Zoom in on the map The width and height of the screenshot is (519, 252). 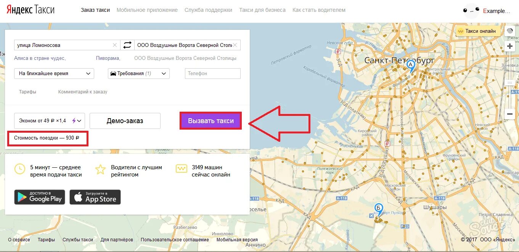point(510,46)
